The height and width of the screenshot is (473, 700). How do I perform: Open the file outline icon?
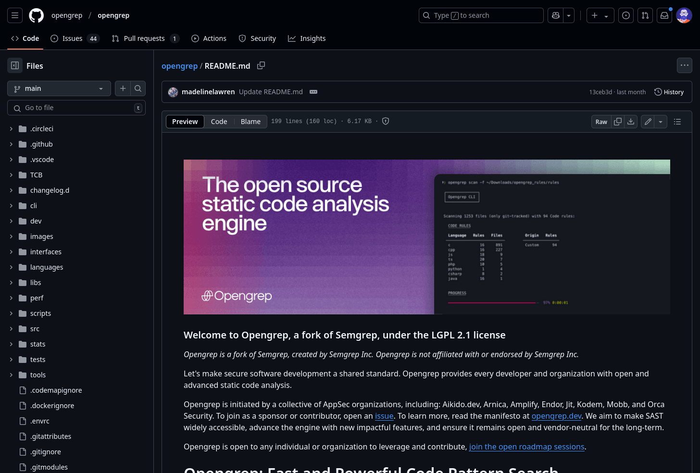[x=677, y=122]
